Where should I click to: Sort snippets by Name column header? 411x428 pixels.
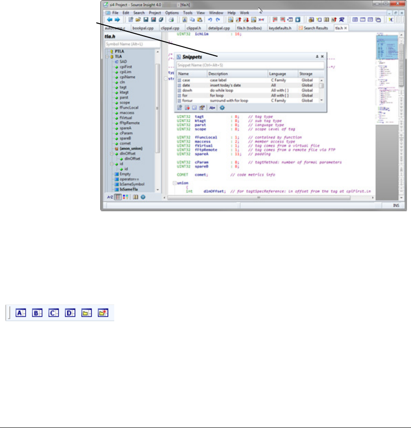[192, 74]
